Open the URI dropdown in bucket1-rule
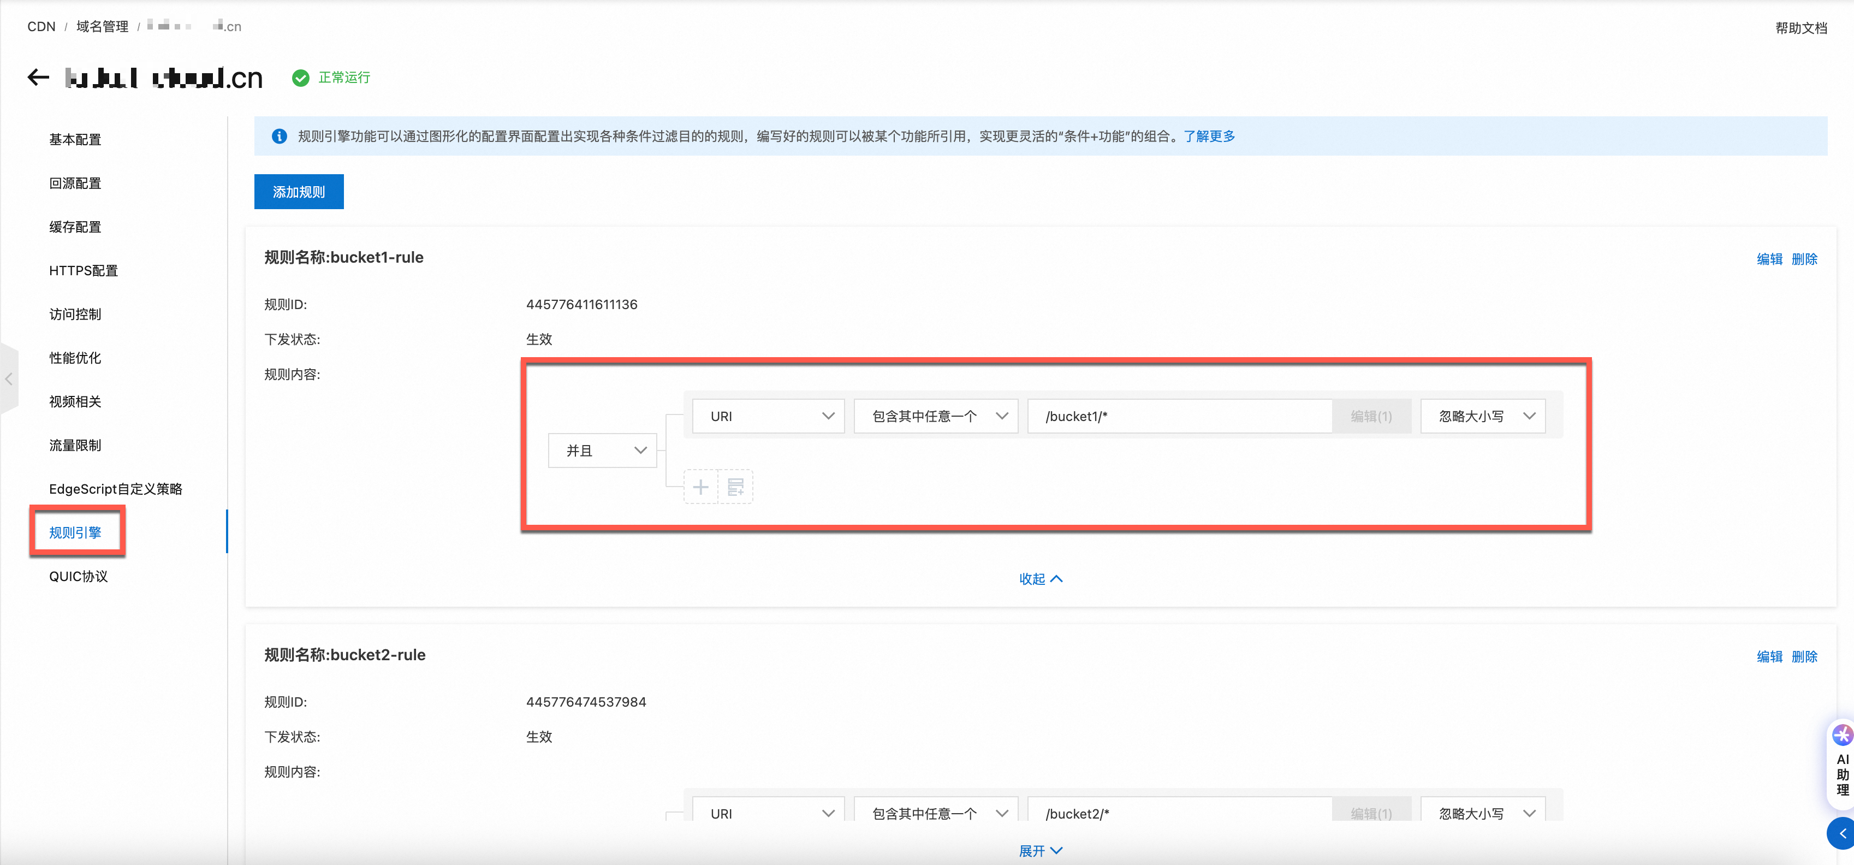The height and width of the screenshot is (865, 1854). point(767,416)
